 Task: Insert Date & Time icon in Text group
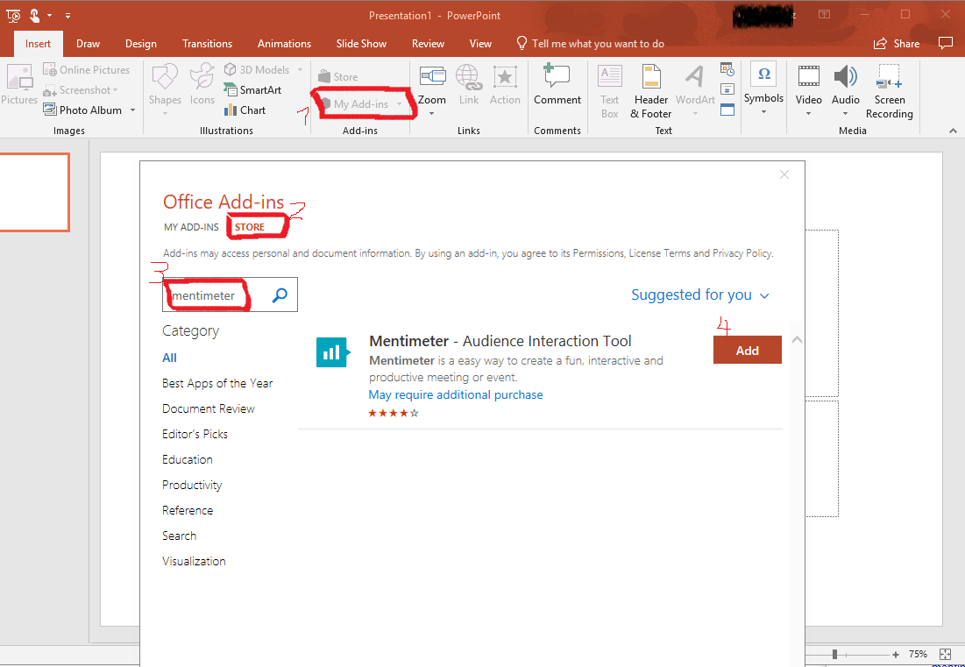[727, 69]
